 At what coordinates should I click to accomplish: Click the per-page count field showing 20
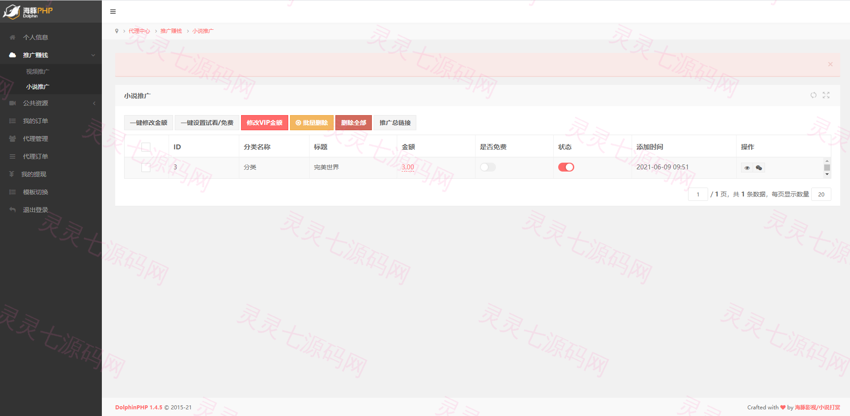point(821,194)
